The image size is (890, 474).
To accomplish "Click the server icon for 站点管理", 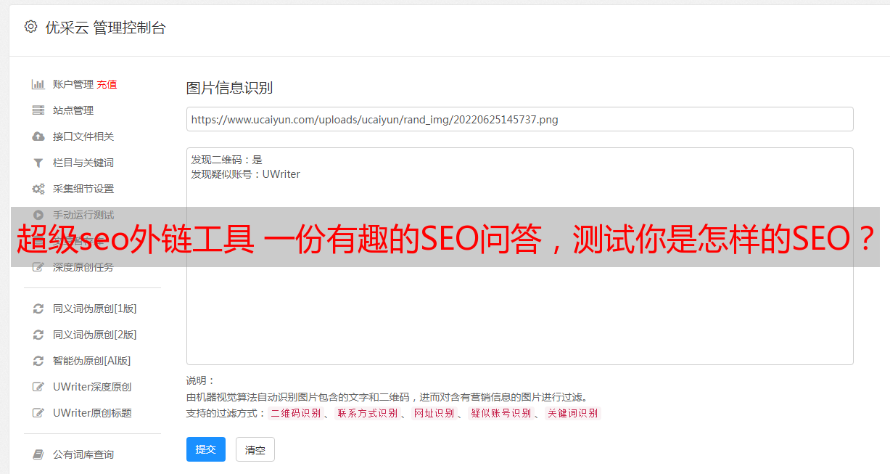I will pos(38,110).
